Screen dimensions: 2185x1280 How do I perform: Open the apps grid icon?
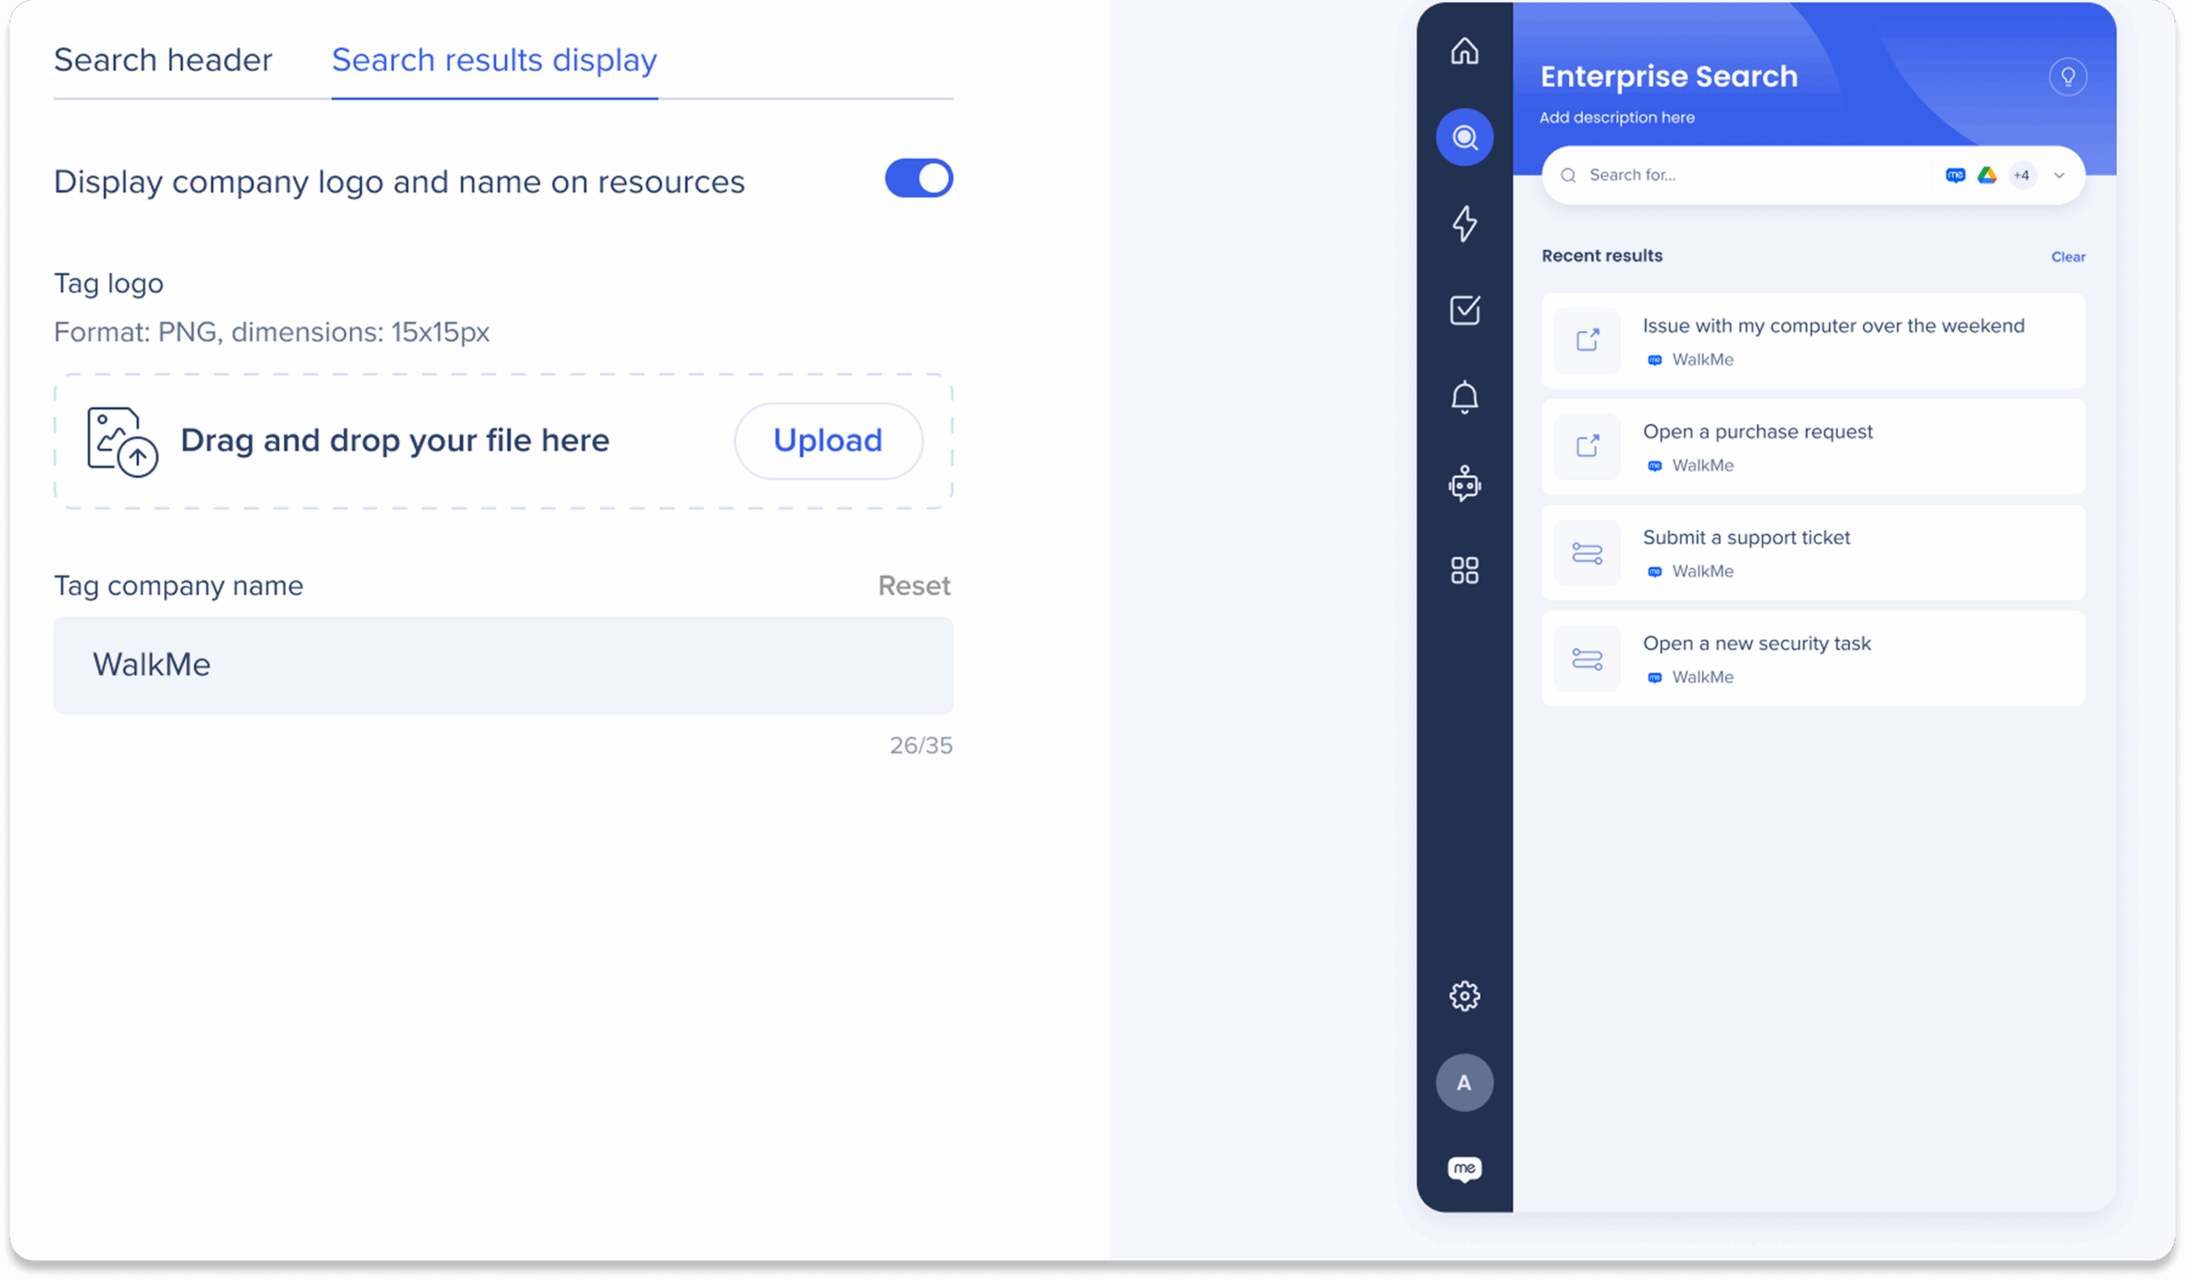point(1465,569)
